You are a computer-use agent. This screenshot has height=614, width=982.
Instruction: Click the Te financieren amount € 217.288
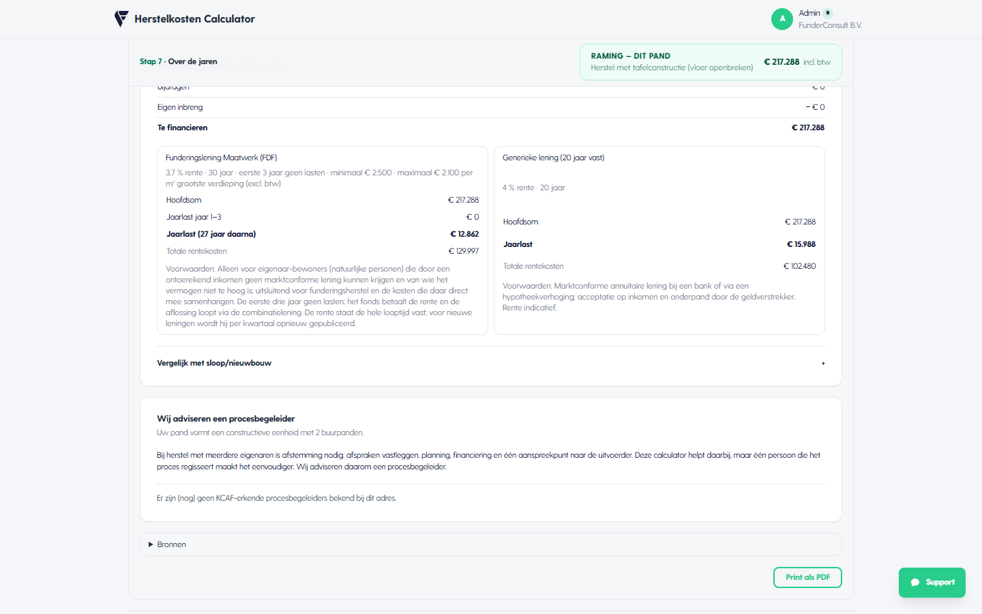807,128
